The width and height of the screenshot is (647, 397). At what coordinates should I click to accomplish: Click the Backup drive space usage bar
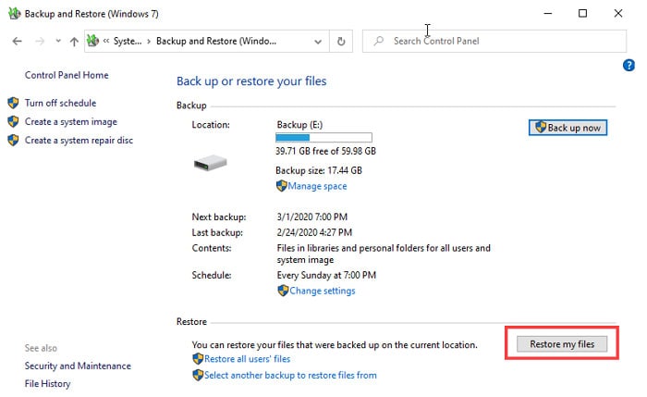coord(322,137)
